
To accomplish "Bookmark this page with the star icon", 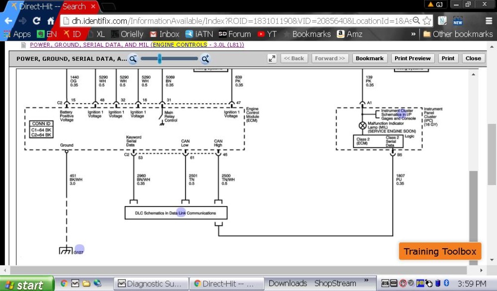I will point(427,21).
